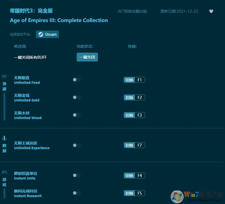This screenshot has height=204, width=225.
Task: Toggle on Instant Units
Action: pos(77,175)
